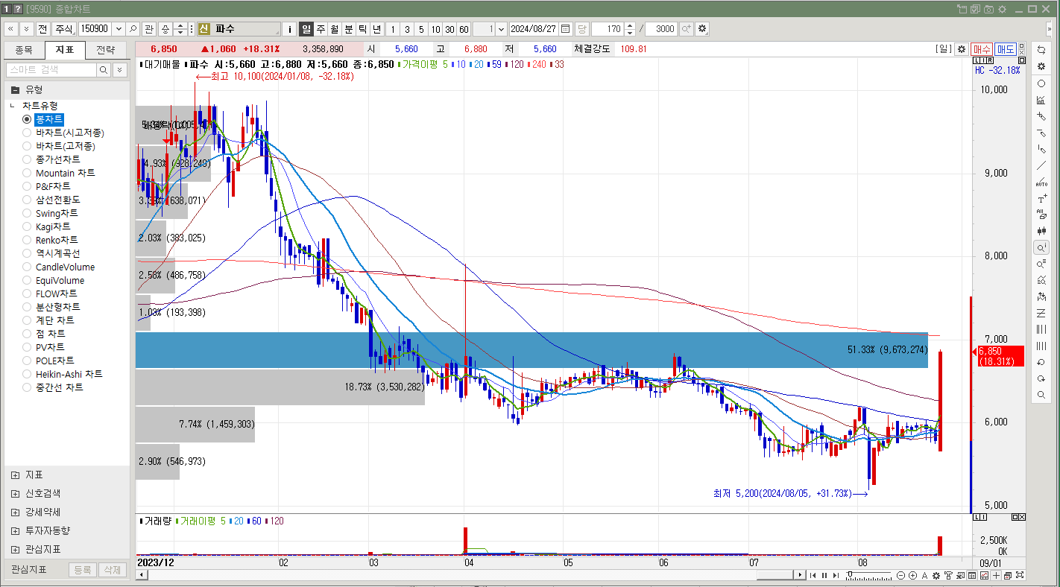This screenshot has width=1060, height=587.
Task: Toggle the crosshair plus icon
Action: tap(996, 575)
